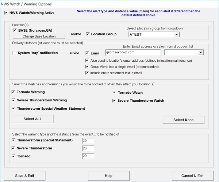Toggle NWS Watch/Warning Active checkbox

[6, 13]
